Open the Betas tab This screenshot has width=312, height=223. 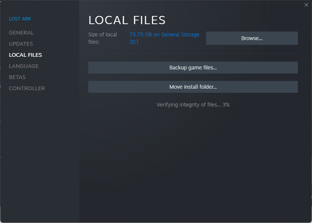tap(17, 77)
